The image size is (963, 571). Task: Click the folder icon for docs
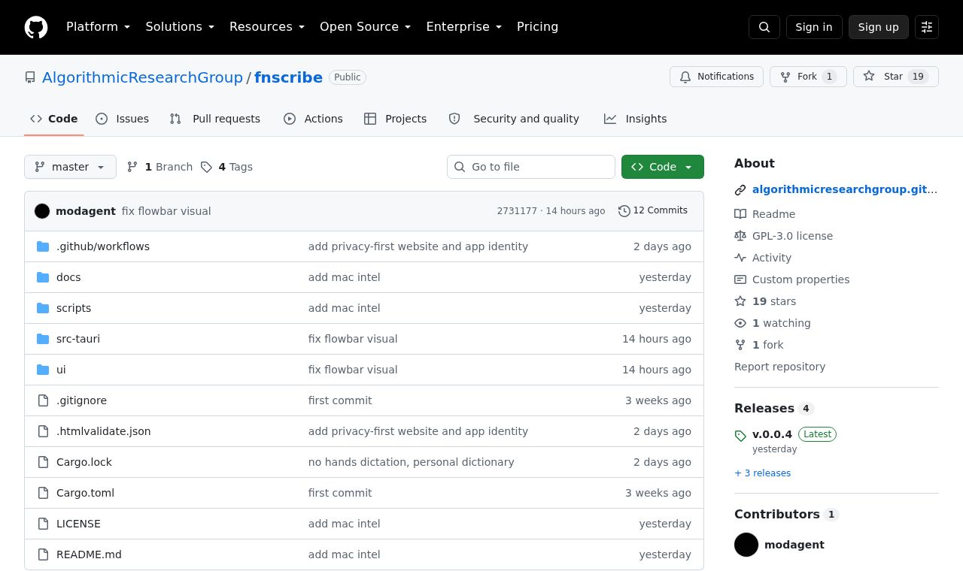tap(43, 277)
